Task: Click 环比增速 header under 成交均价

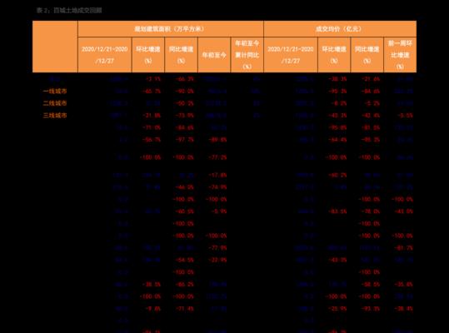Action: point(334,55)
